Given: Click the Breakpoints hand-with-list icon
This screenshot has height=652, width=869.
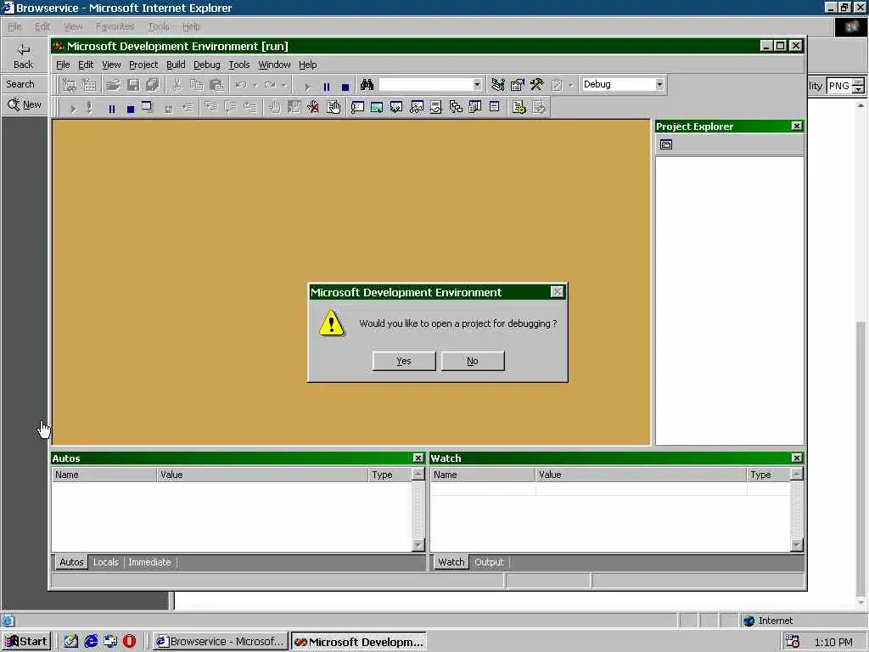Looking at the screenshot, I should (x=333, y=108).
